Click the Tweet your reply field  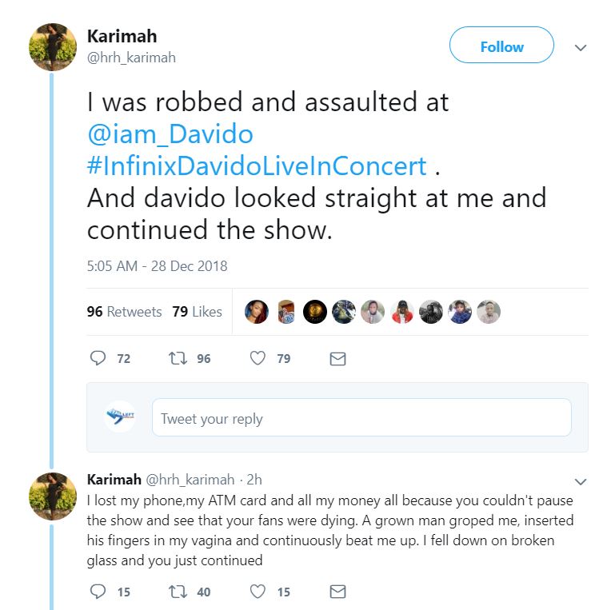361,418
